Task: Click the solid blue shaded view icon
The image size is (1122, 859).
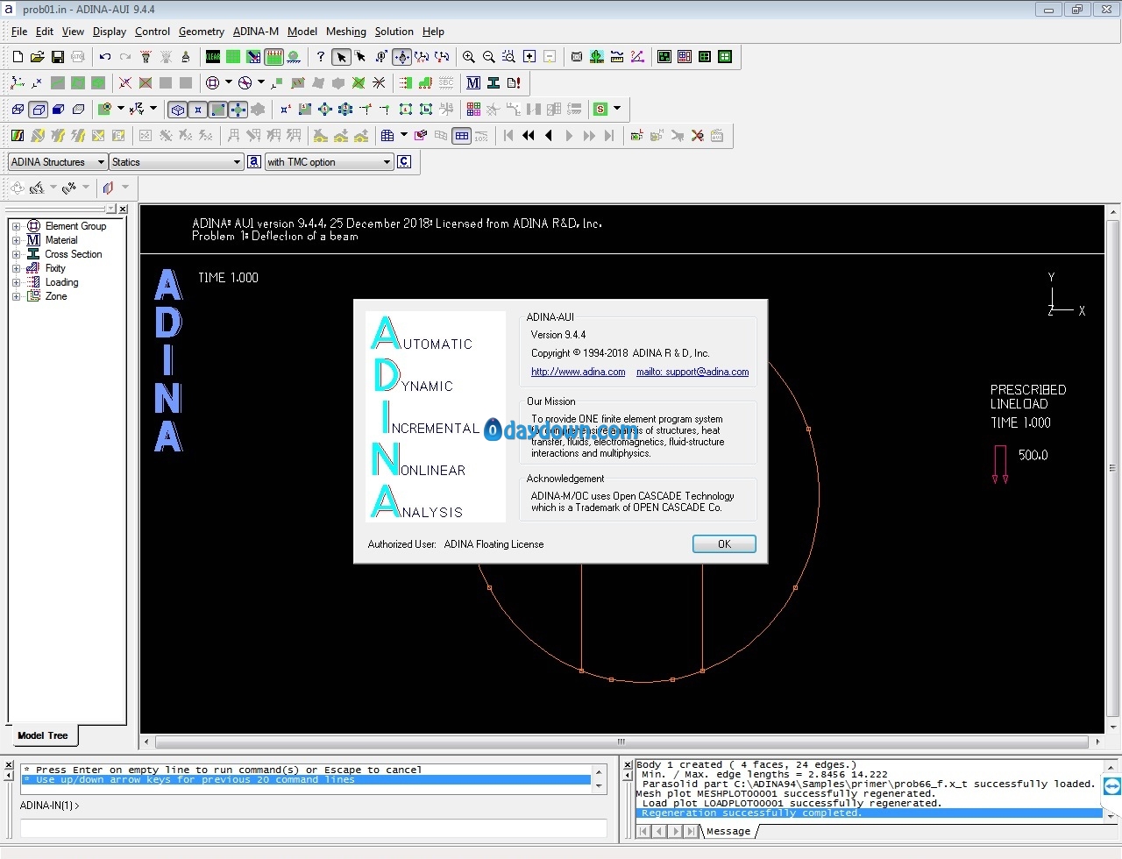Action: [x=58, y=110]
